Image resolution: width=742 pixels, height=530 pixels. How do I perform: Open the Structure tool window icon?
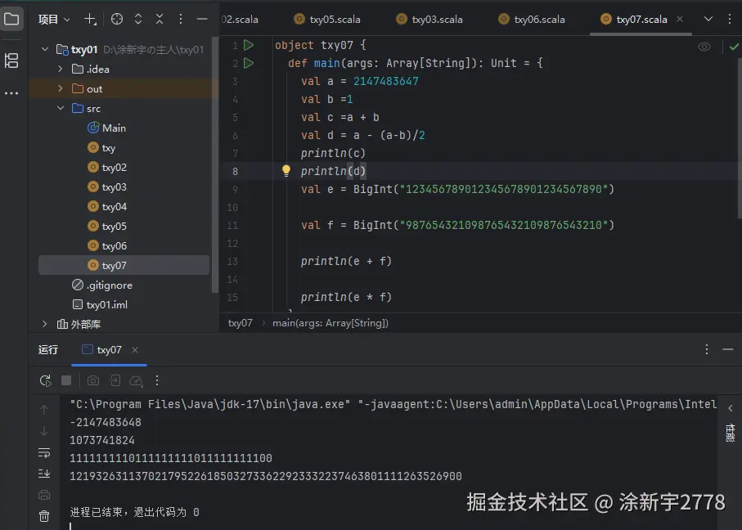(x=11, y=61)
